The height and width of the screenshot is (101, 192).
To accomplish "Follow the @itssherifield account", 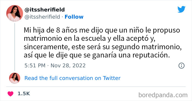I will [74, 17].
